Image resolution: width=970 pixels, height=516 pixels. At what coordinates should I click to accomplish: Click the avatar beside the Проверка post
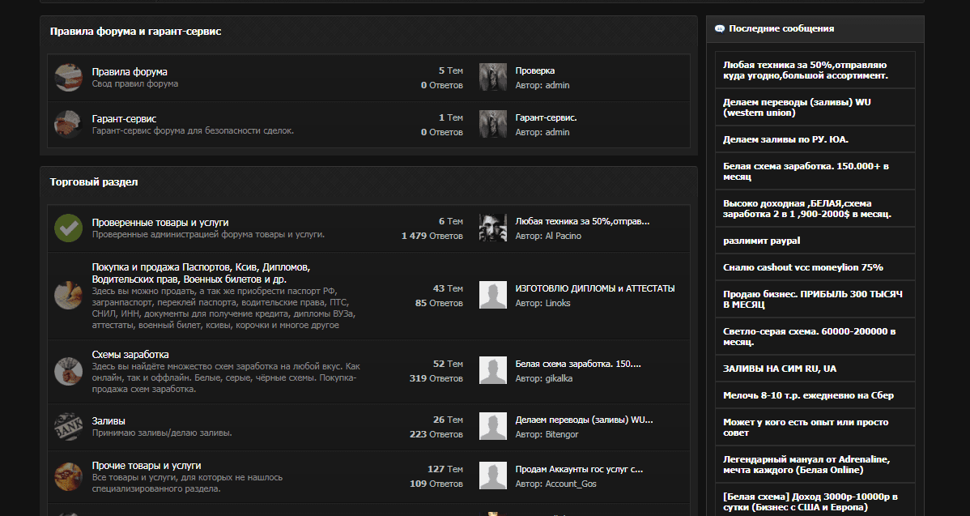click(x=493, y=78)
